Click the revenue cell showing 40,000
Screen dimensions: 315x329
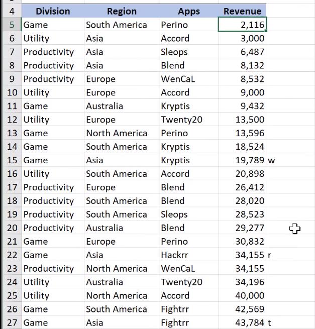point(242,296)
